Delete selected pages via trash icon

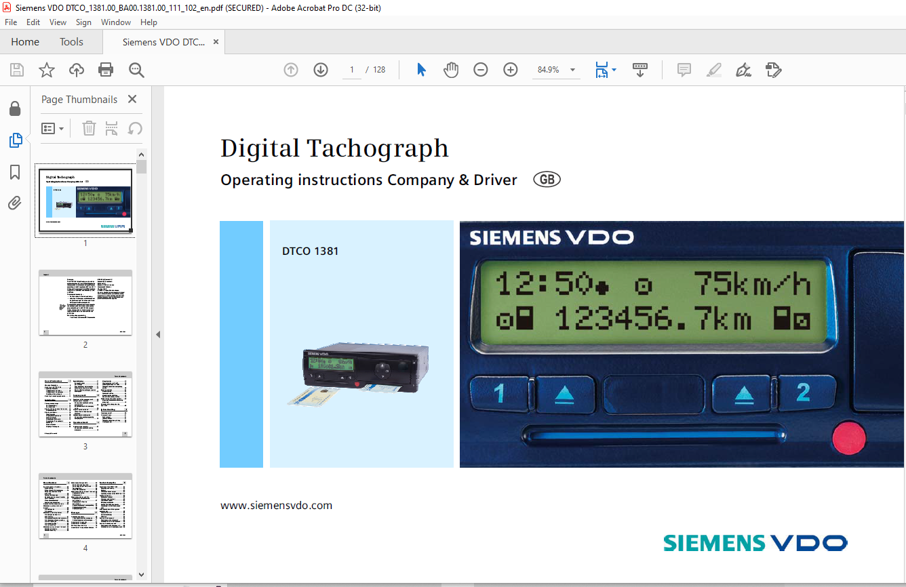click(x=89, y=128)
